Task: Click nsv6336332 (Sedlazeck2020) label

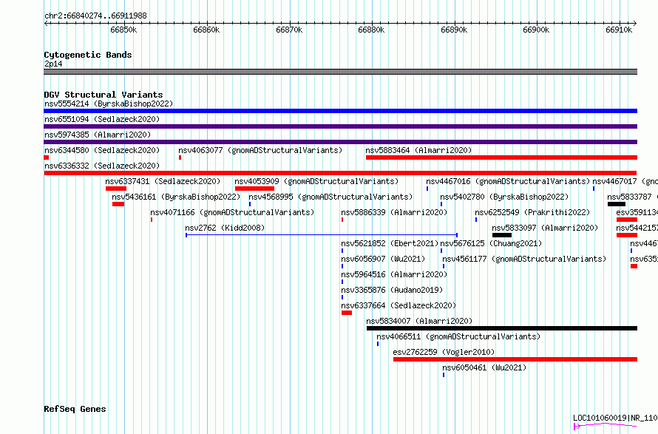Action: point(102,166)
